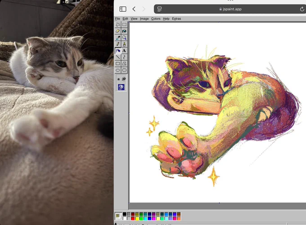Pick the pale yellow palette swatch
This screenshot has height=225, width=306.
point(158,218)
